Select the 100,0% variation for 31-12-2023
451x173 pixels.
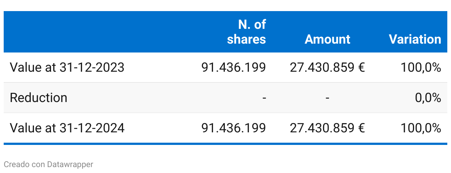pyautogui.click(x=421, y=68)
